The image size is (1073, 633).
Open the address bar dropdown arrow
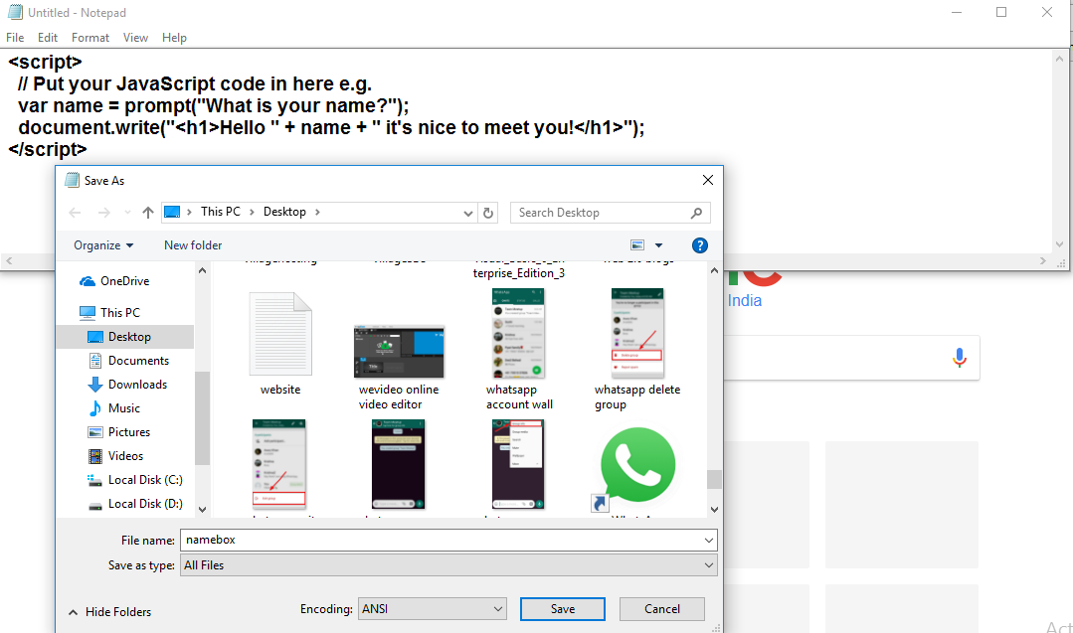(467, 212)
